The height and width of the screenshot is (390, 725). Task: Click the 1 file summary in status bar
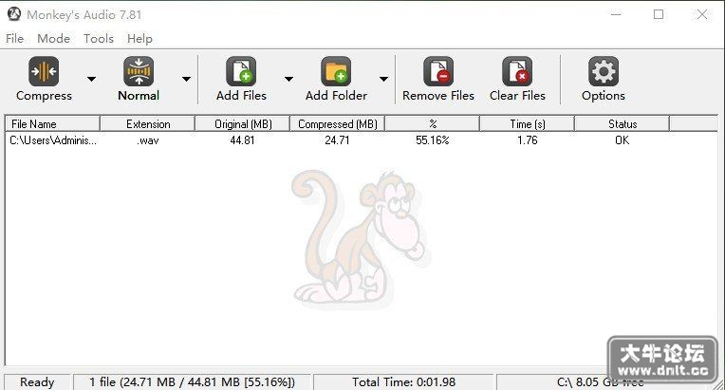click(x=192, y=382)
